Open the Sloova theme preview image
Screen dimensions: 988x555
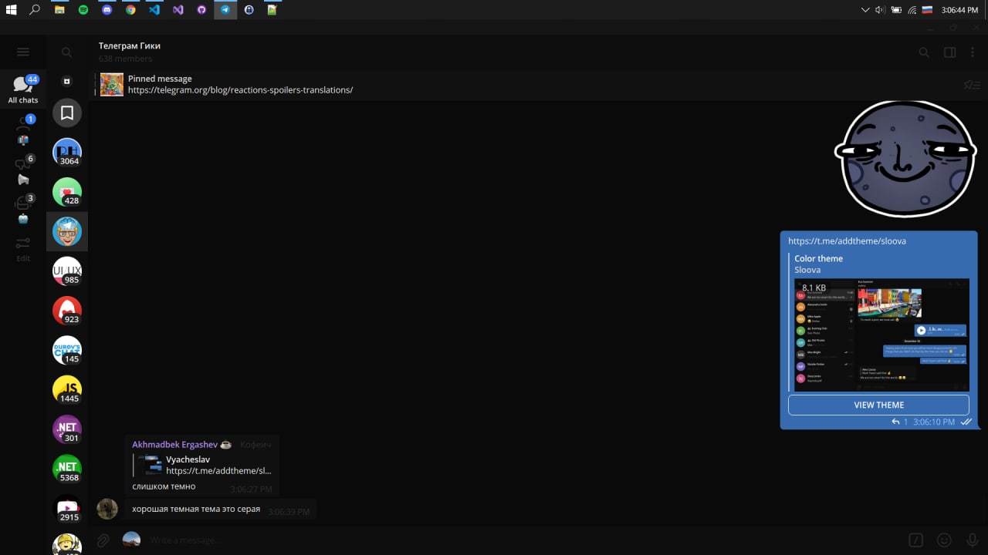(x=882, y=335)
